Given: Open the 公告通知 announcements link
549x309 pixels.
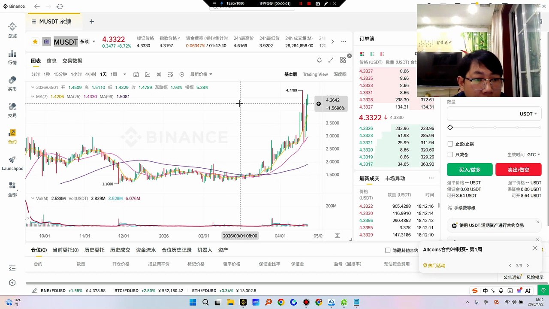Looking at the screenshot, I should coord(512,277).
